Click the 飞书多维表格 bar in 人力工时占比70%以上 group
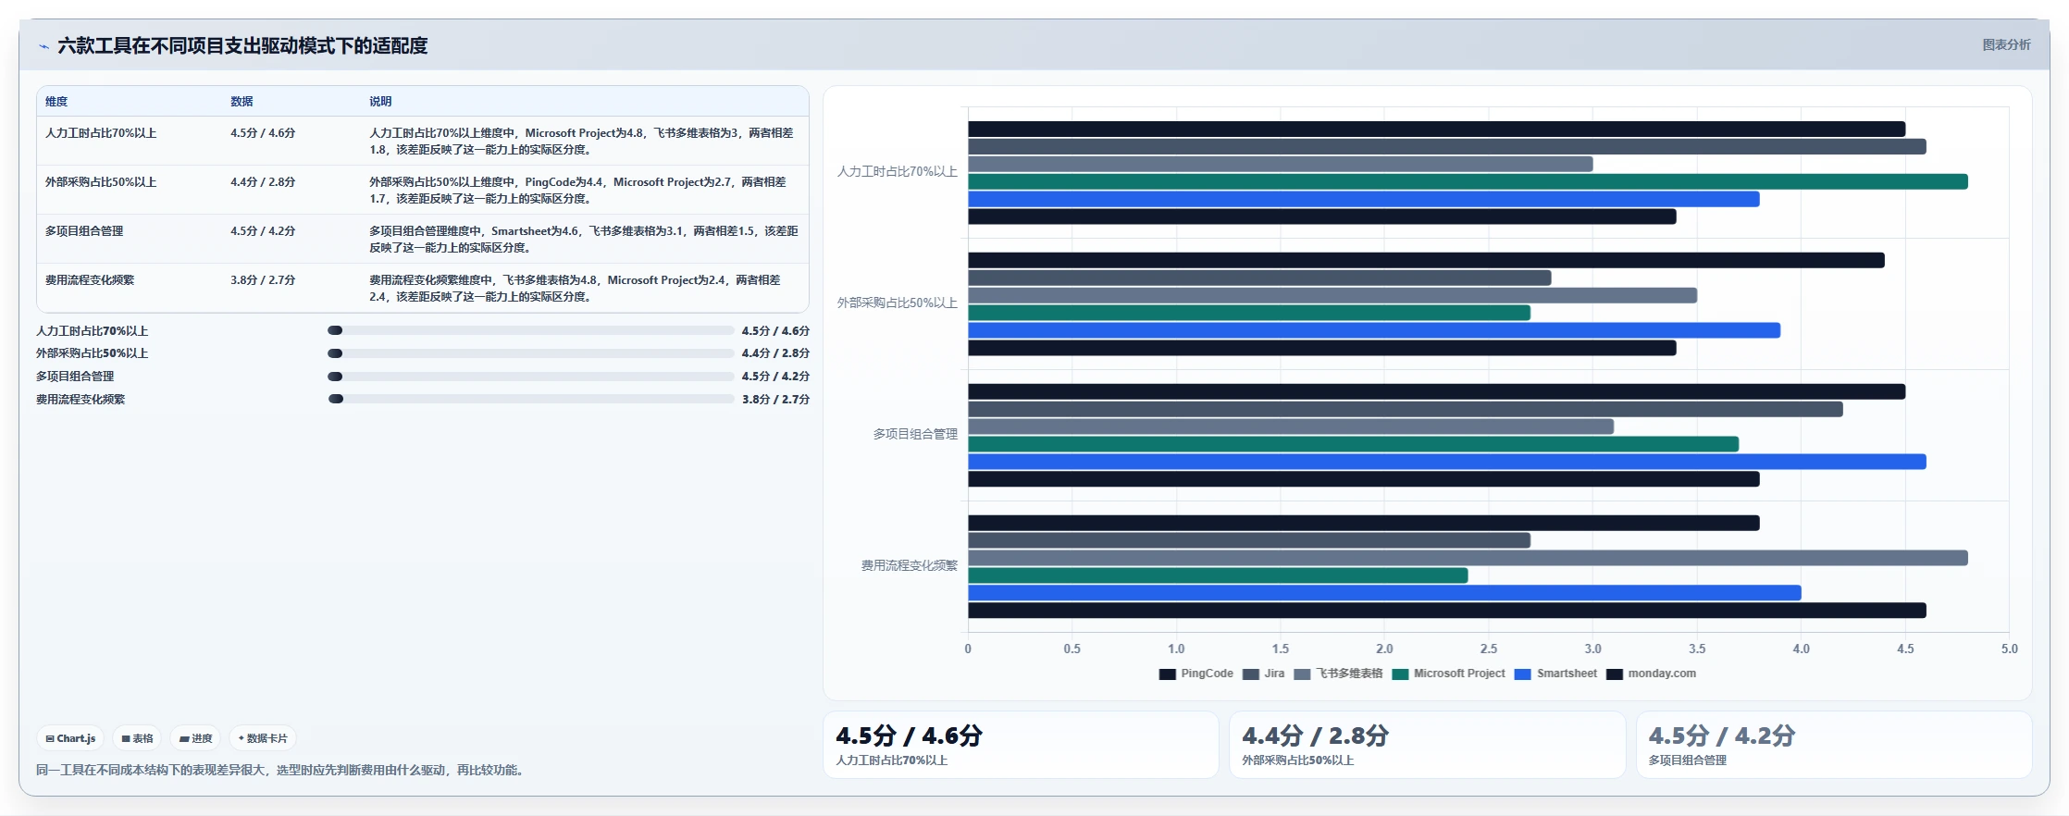 [1281, 164]
